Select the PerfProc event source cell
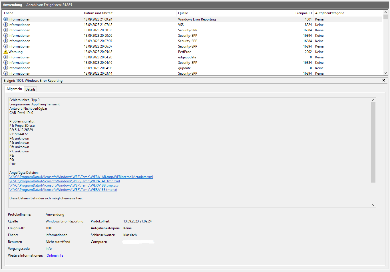This screenshot has width=390, height=272. pos(184,52)
